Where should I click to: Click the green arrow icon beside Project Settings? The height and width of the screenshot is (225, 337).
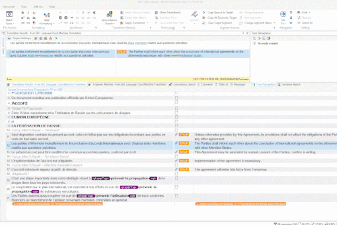[x=56, y=38]
